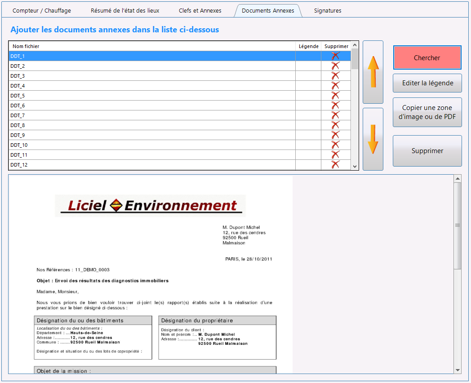Screen dimensions: 471x383
Task: Move selected document down with orange arrow
Action: point(373,139)
